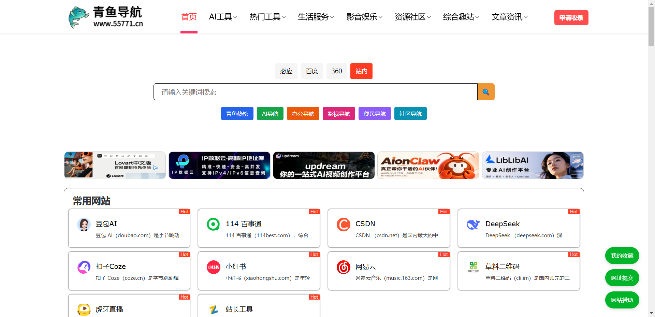Expand the 资源社区 dropdown menu
Viewport: 655px width, 317px height.
coord(413,17)
